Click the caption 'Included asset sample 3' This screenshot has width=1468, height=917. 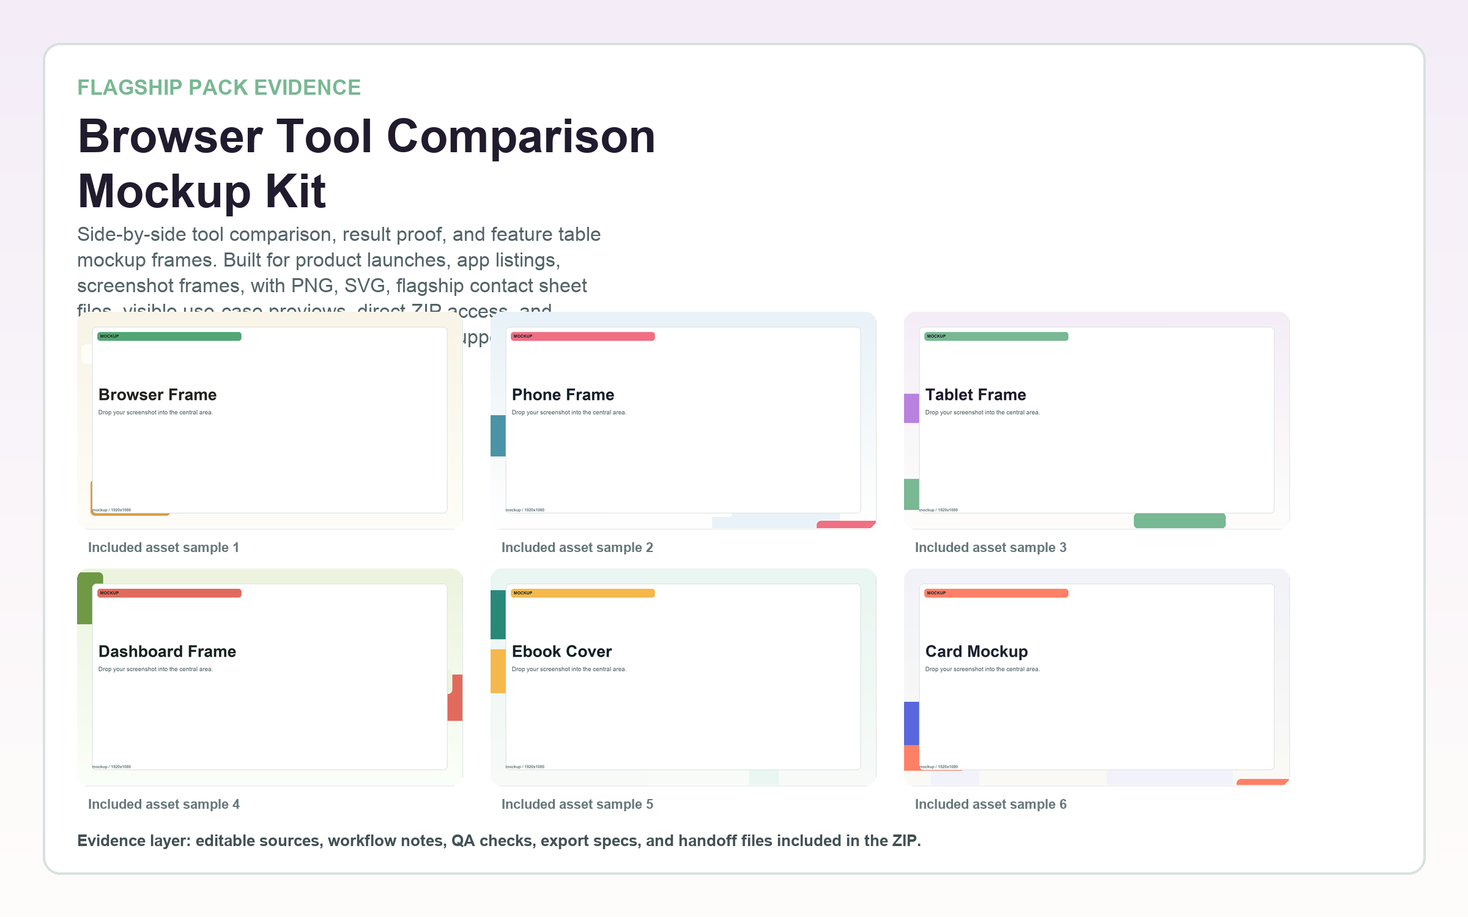click(x=991, y=548)
